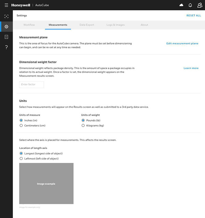The height and width of the screenshot is (218, 205).
Task: Click the AutoCube title text
Action: click(x=42, y=5)
